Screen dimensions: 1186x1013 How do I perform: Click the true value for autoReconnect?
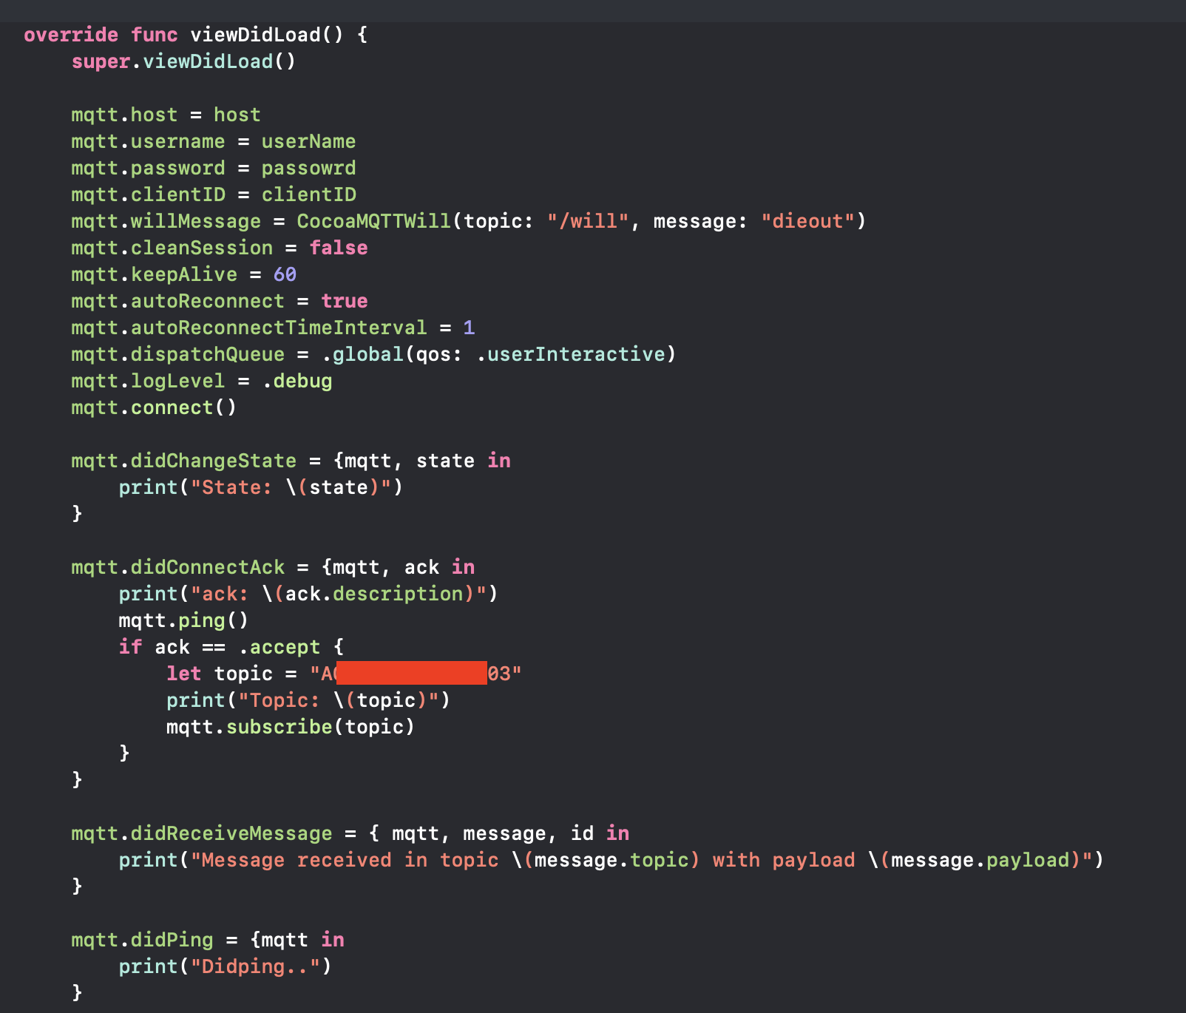pos(344,301)
